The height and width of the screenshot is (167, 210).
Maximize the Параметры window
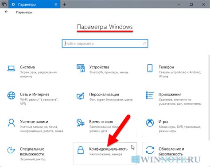point(191,4)
